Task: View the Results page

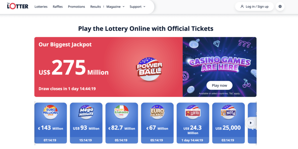Action: [95, 7]
